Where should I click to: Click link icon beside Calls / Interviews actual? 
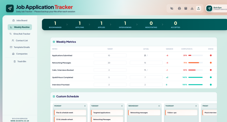147,70
